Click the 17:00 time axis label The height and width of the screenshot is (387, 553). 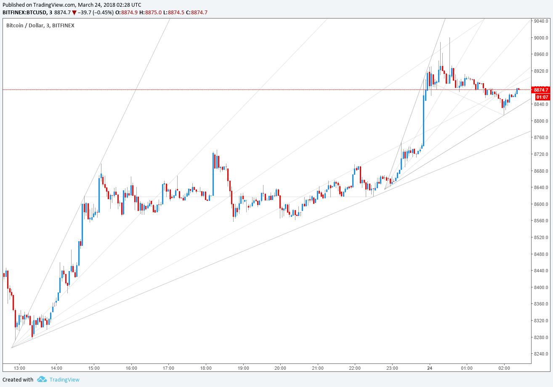tap(168, 368)
